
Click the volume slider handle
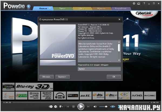click(x=106, y=107)
